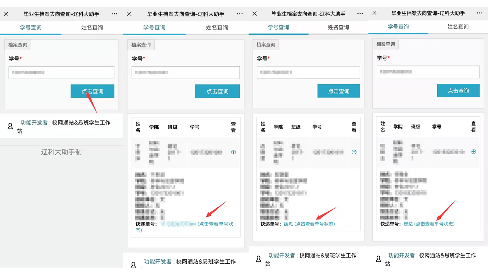Close the leftmost 毕业生档案去向查询 page
This screenshot has width=488, height=274.
tap(6, 14)
